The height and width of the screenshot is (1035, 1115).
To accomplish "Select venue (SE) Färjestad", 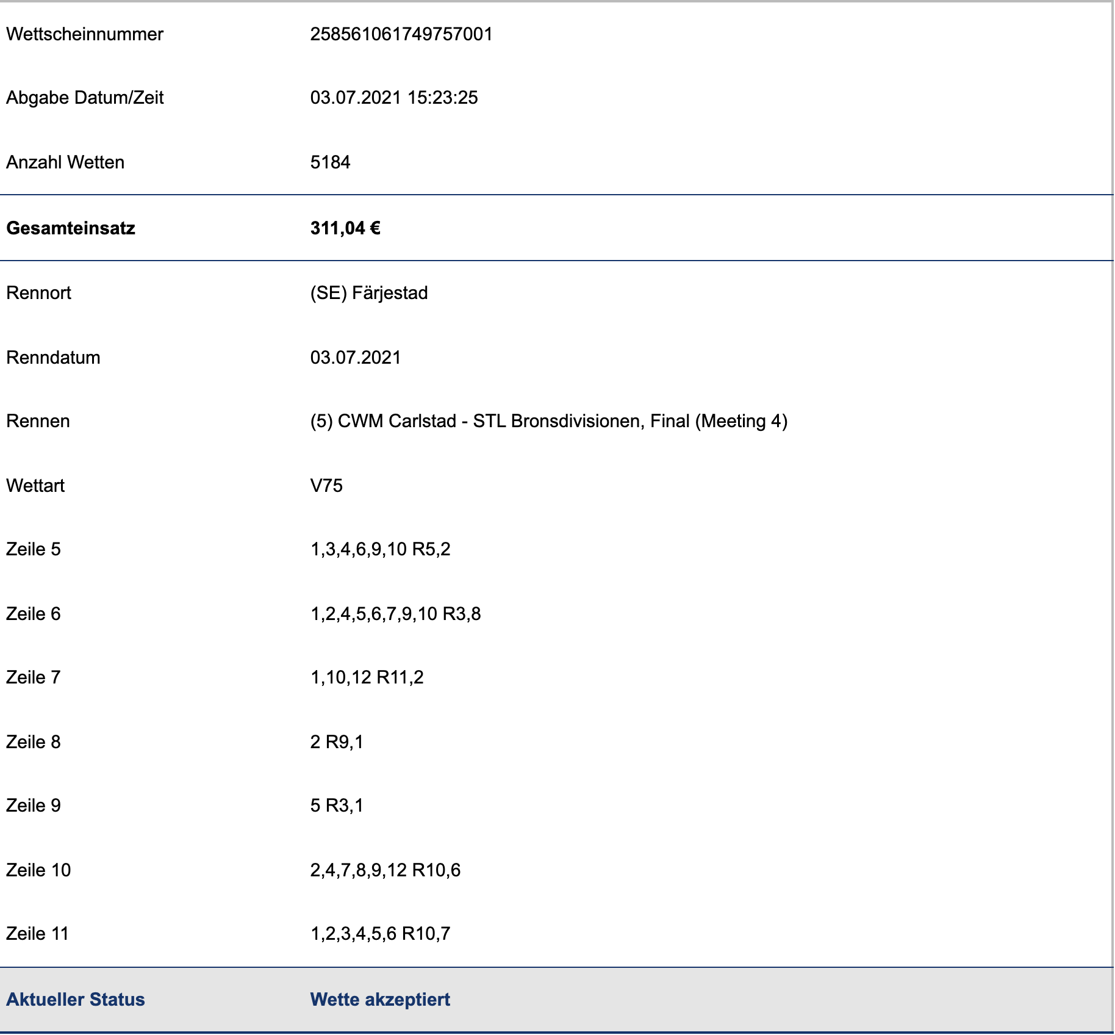I will (x=369, y=293).
